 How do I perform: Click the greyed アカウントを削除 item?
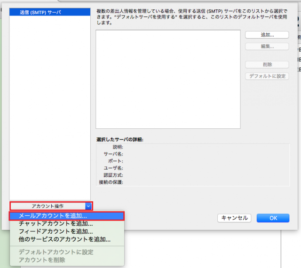coord(42,260)
